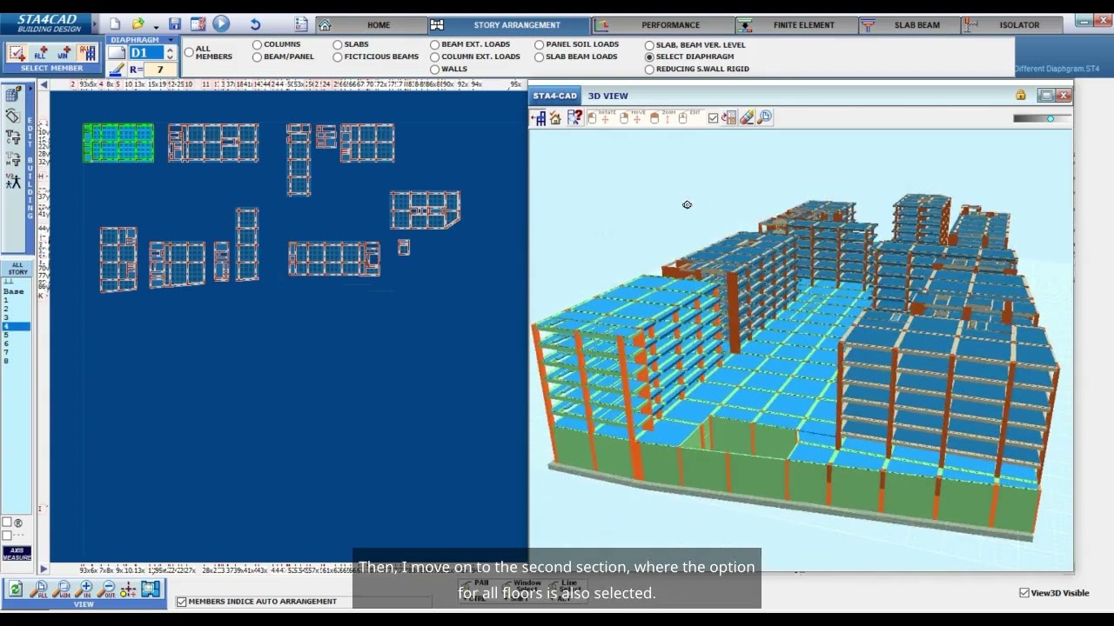This screenshot has width=1114, height=626.
Task: Choose PANEL SOIL LOADS radio option
Action: tap(539, 44)
